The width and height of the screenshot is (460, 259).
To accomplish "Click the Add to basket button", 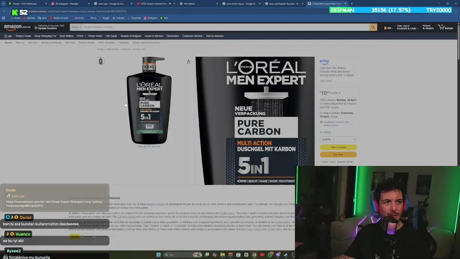I will pyautogui.click(x=338, y=147).
